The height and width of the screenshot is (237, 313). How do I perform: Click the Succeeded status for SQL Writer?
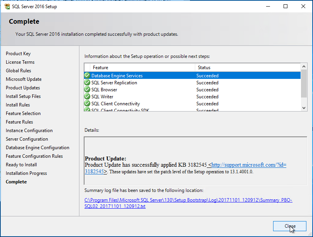click(207, 97)
